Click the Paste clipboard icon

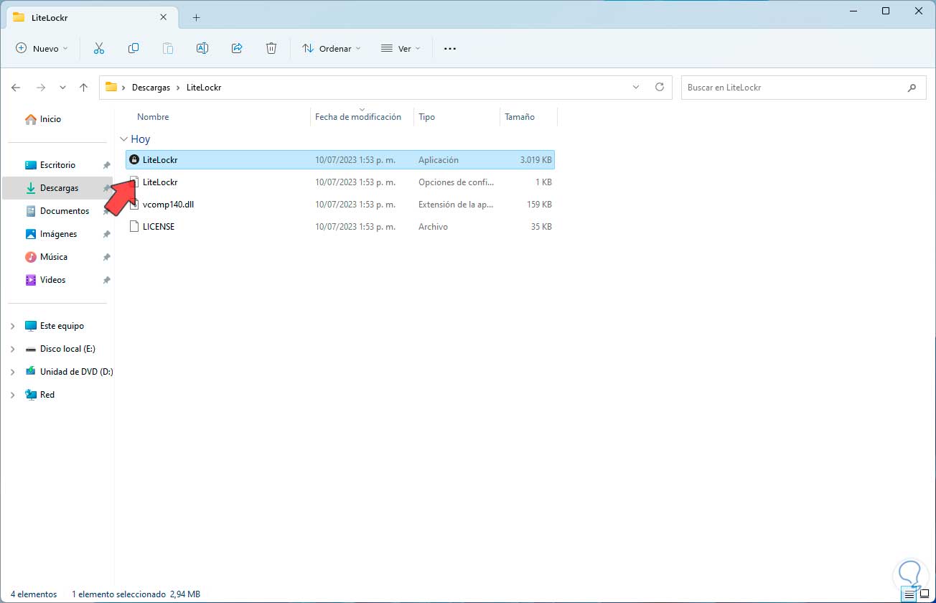(168, 48)
